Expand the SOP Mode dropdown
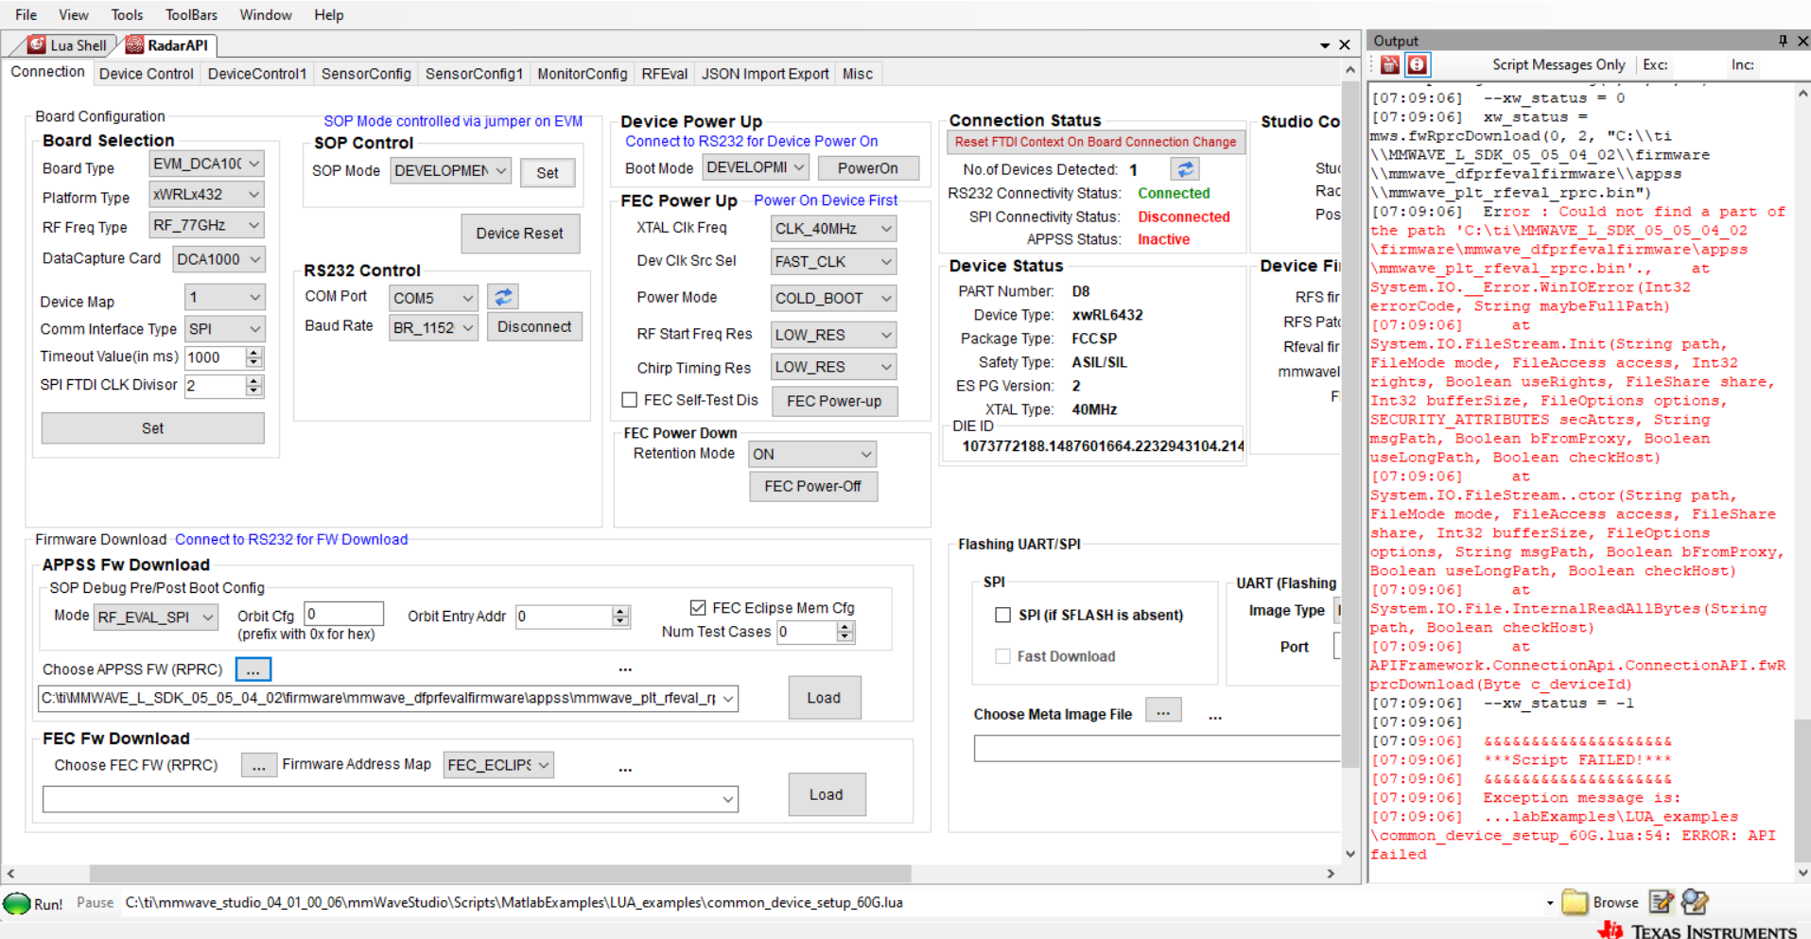 tap(450, 171)
